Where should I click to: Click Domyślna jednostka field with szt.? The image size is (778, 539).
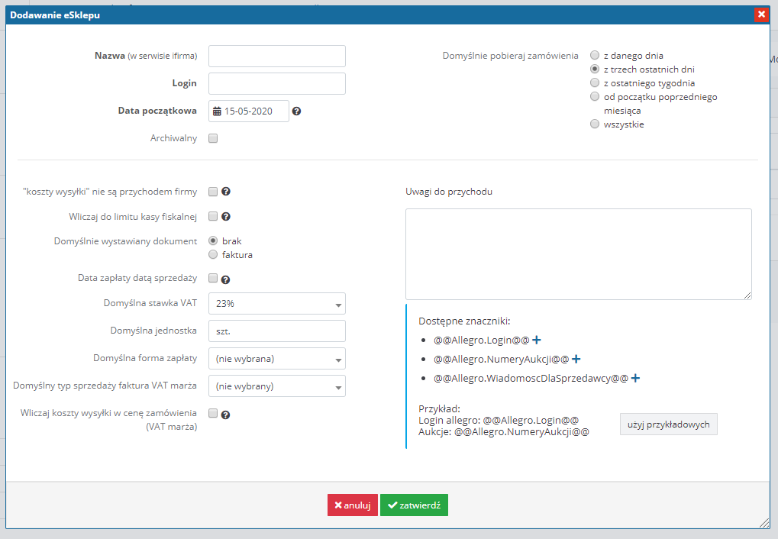(x=277, y=331)
